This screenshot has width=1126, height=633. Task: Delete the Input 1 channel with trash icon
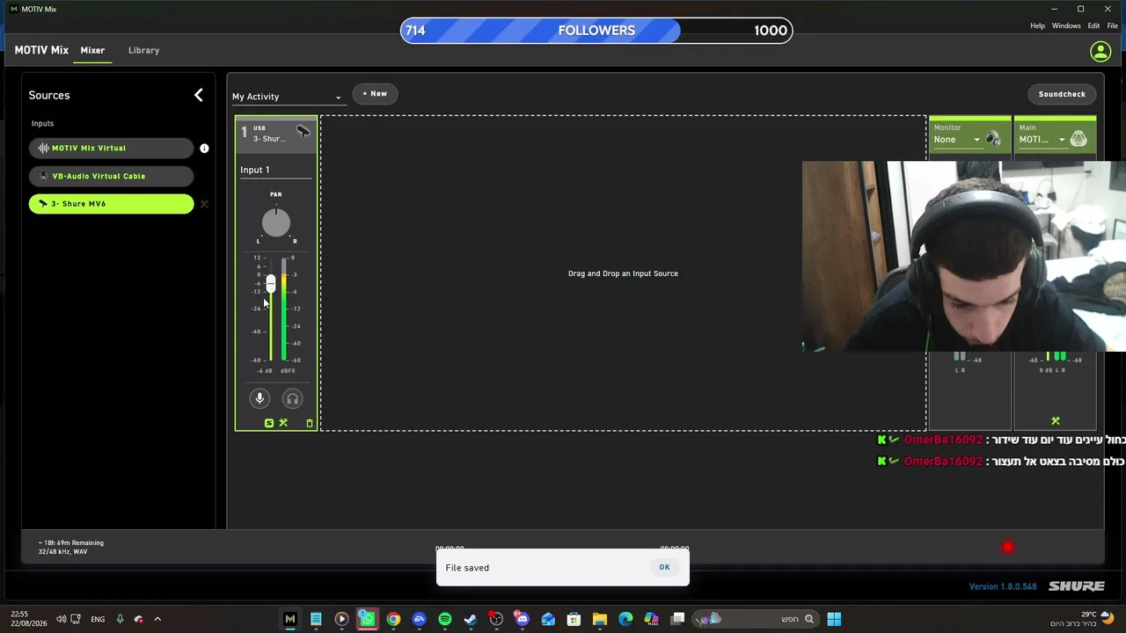pos(310,424)
